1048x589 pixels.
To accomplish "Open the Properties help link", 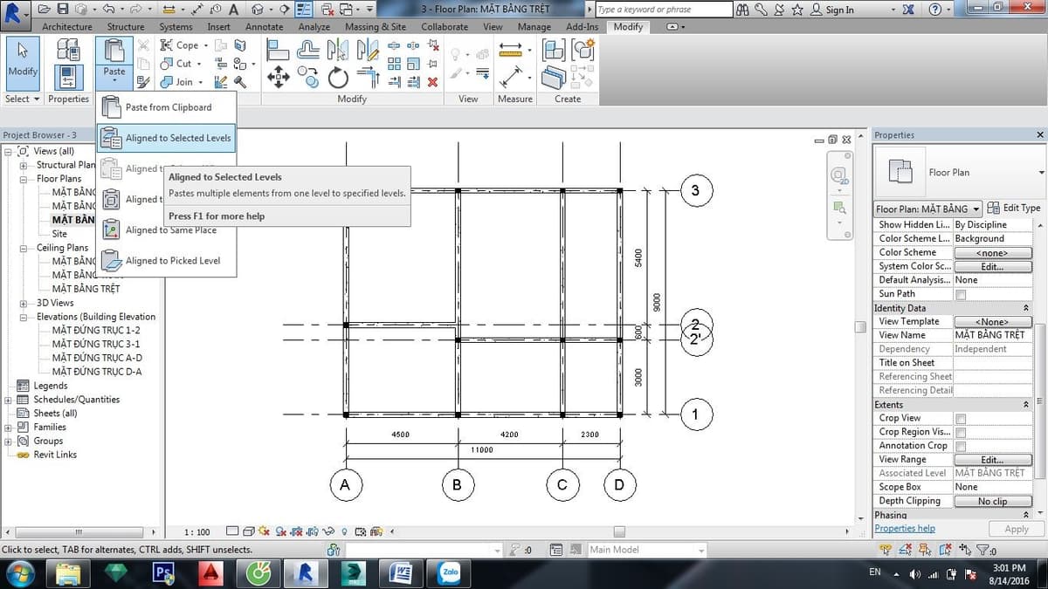I will pyautogui.click(x=905, y=529).
